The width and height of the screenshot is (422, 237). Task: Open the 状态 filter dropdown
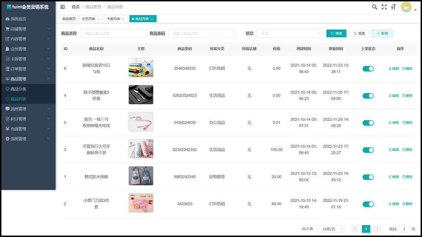pos(290,33)
